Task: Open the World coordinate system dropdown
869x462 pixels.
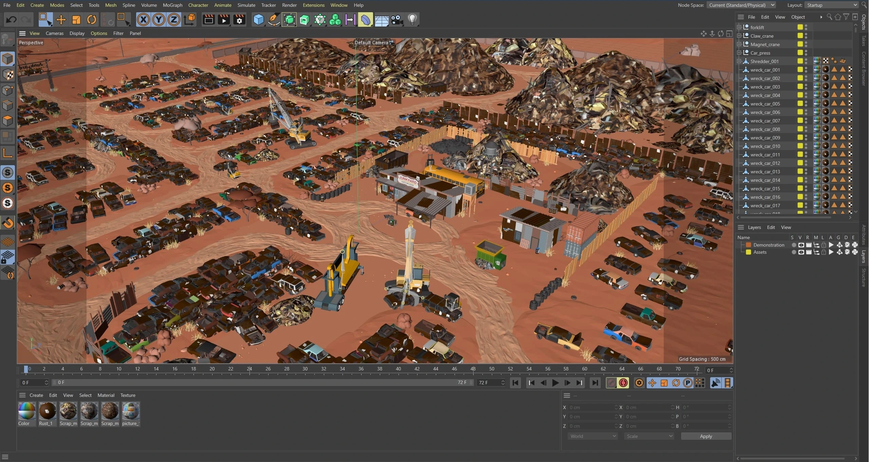Action: (x=592, y=436)
